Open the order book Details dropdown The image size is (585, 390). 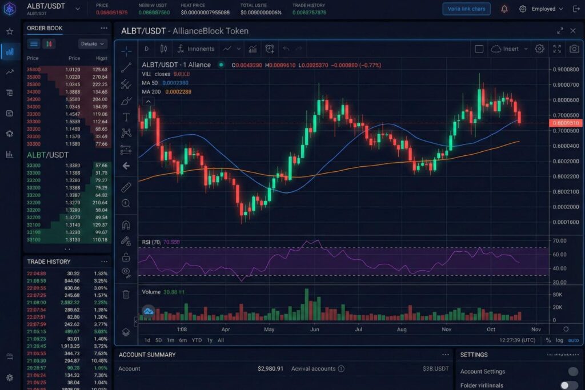(x=93, y=44)
